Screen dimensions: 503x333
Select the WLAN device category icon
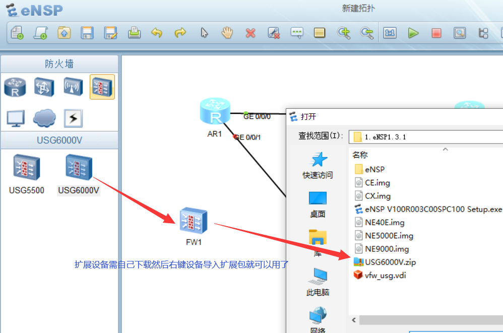(73, 87)
